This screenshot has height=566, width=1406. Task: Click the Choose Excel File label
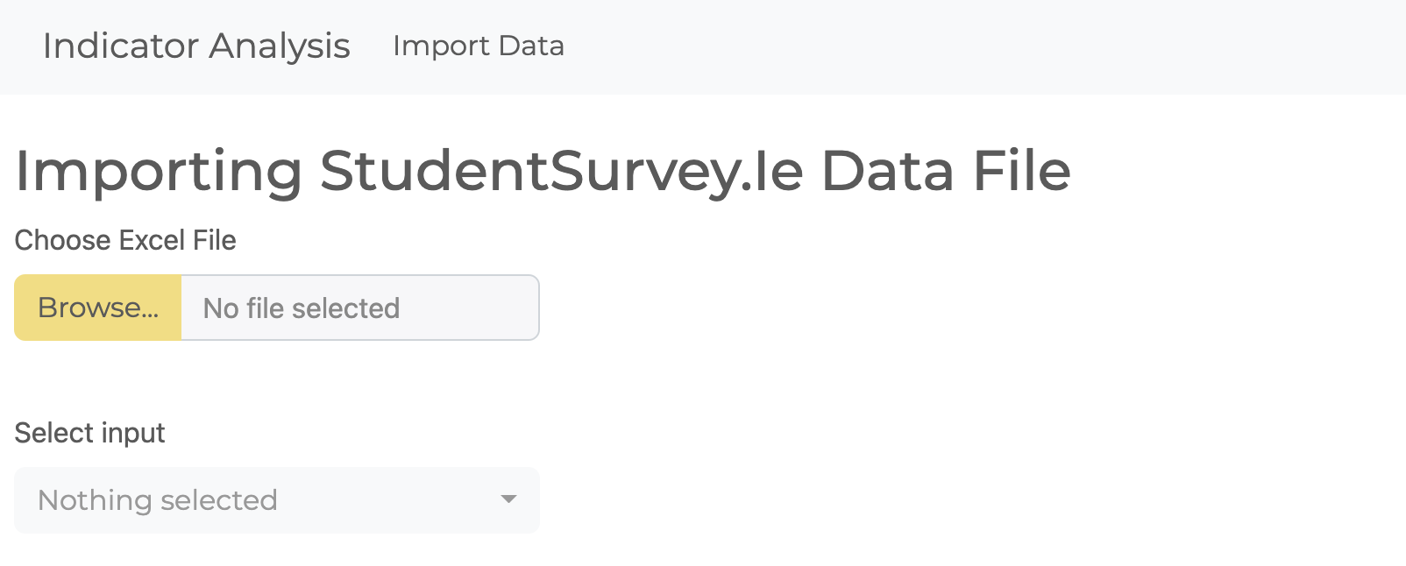124,239
